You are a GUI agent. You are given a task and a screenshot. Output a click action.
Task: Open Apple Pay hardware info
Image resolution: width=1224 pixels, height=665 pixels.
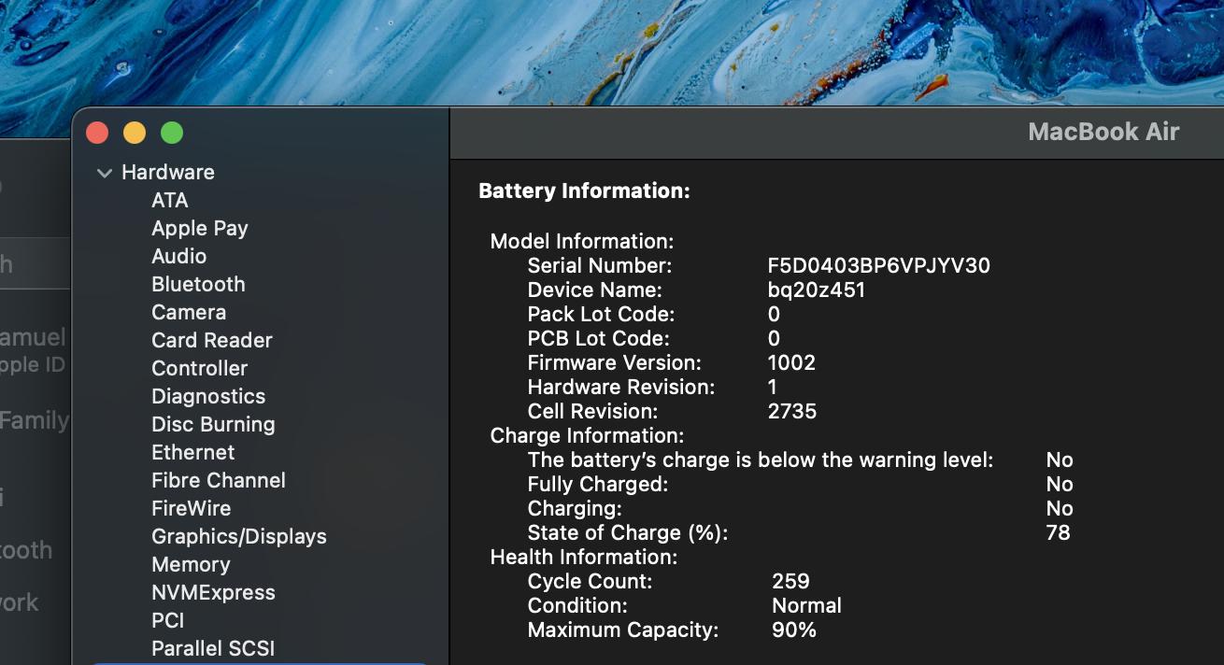point(200,228)
